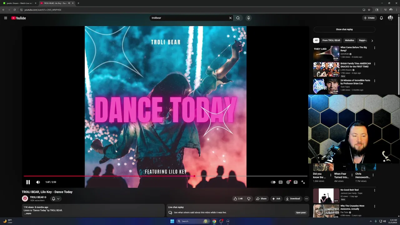Screen dimensions: 400x225
Task: Open options for What Came Before The Big Bang
Action: click(375, 48)
